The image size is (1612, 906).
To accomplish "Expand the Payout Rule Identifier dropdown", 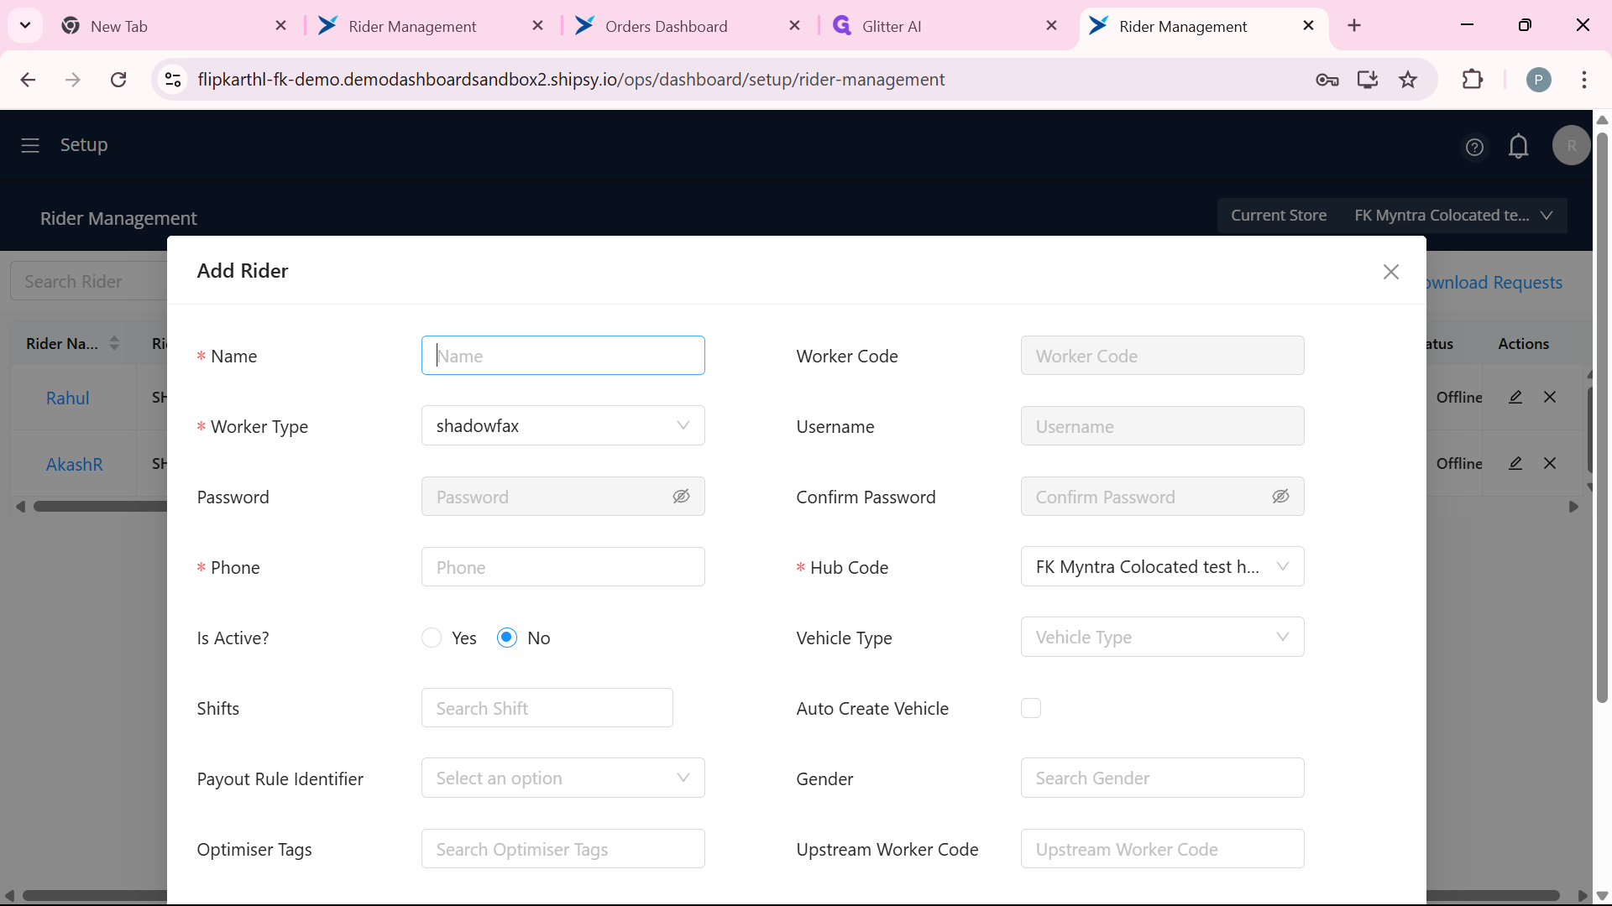I will (563, 778).
